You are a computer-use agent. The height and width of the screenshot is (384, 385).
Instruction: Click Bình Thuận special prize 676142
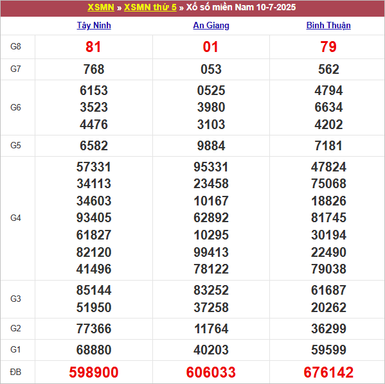click(x=328, y=372)
